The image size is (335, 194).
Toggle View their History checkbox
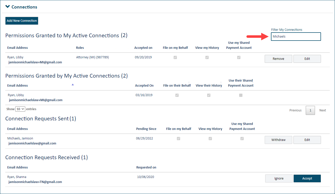tap(209, 95)
